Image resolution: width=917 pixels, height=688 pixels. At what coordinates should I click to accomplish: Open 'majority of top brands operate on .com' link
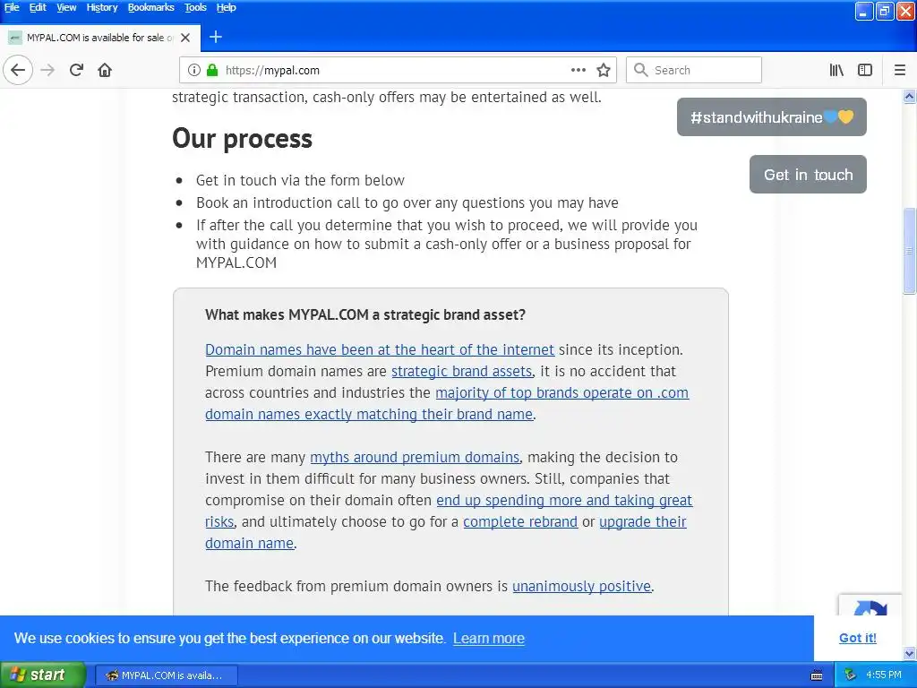click(562, 392)
